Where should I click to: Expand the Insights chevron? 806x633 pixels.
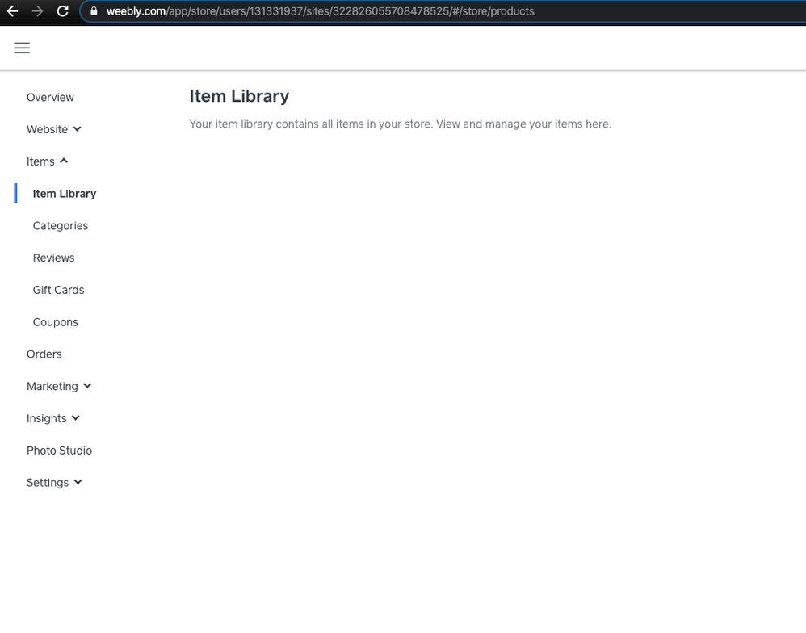click(x=76, y=418)
